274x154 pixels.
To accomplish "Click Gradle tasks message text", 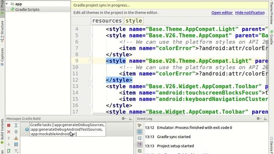I will coord(67,129).
